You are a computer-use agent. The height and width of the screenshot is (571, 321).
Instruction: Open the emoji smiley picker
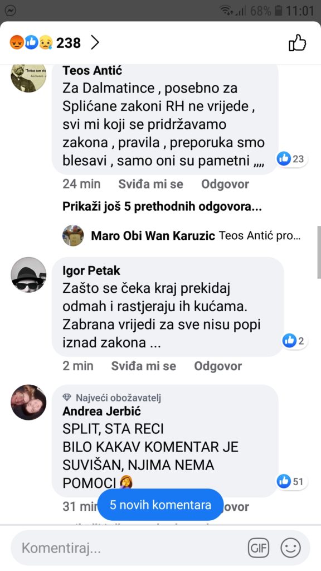click(x=290, y=548)
